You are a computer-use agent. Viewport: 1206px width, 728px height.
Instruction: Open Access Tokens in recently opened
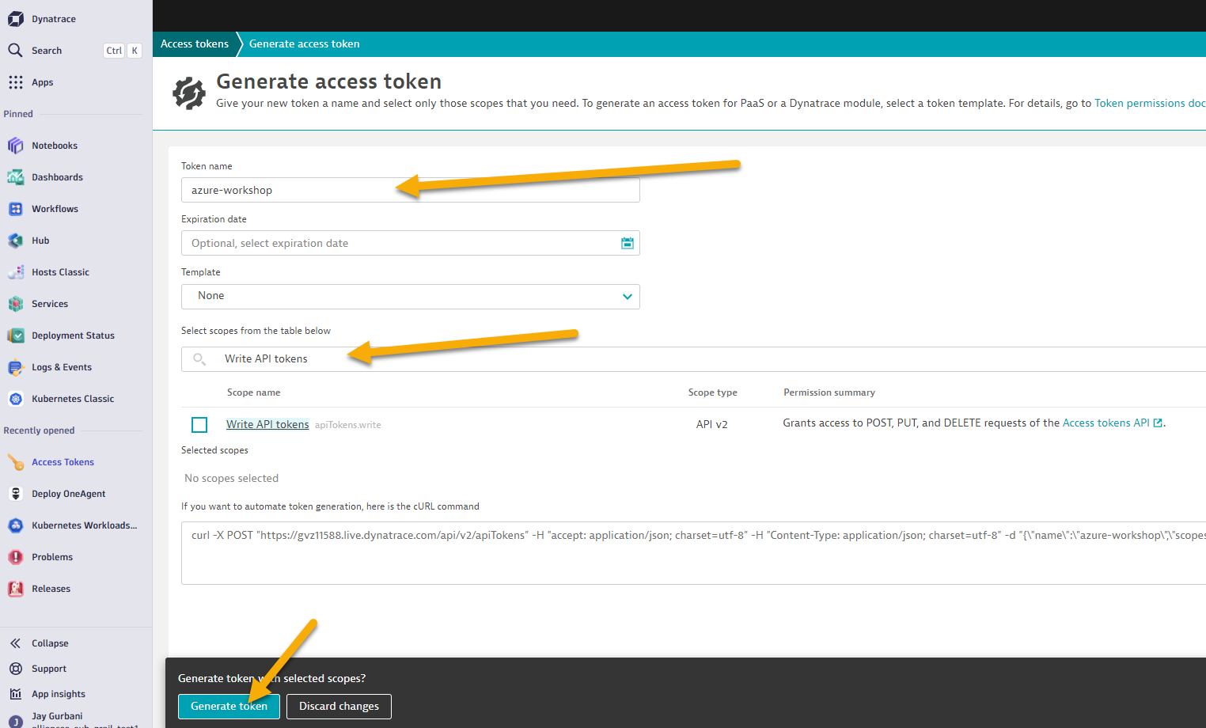(x=63, y=462)
